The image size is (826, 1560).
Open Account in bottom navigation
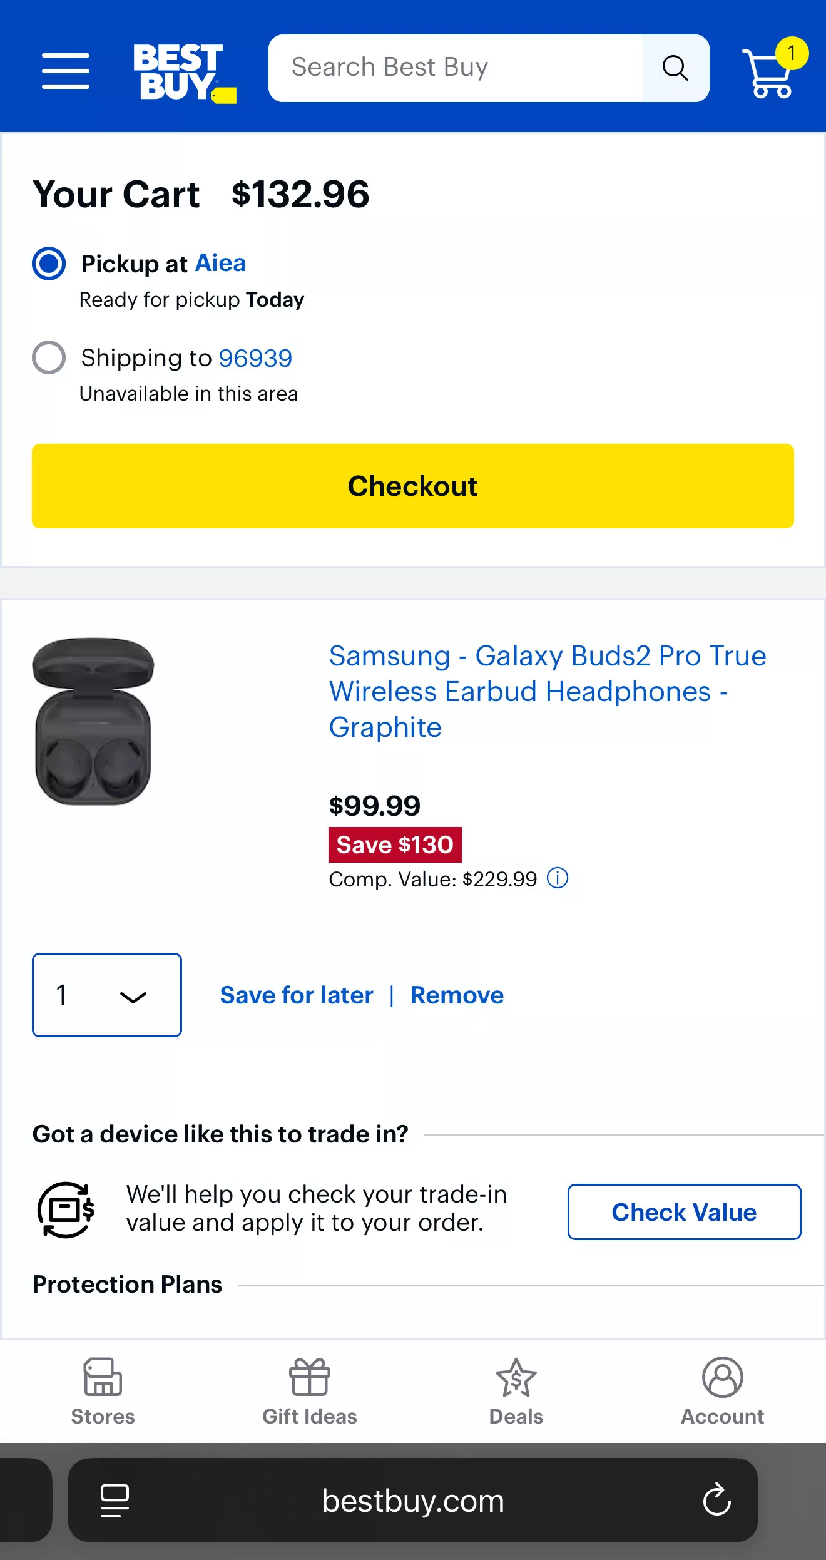click(721, 1393)
